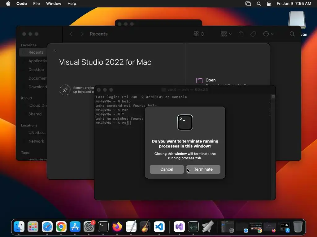Click the USB drive app icon in Dock
This screenshot has width=317, height=237.
[207, 227]
